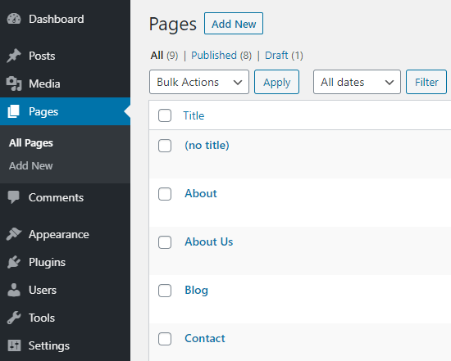Screen dimensions: 451x361
Task: Click the Dashboard gauge icon
Action: (14, 19)
